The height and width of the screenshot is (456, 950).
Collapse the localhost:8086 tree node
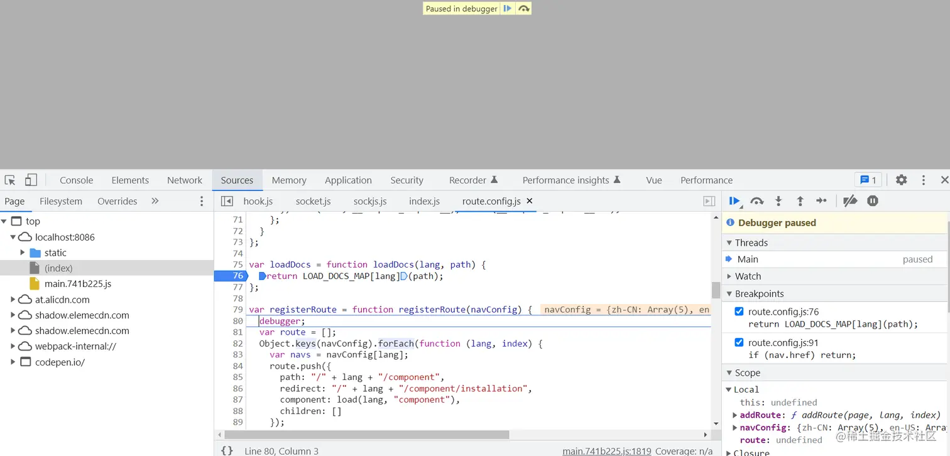[x=13, y=237]
